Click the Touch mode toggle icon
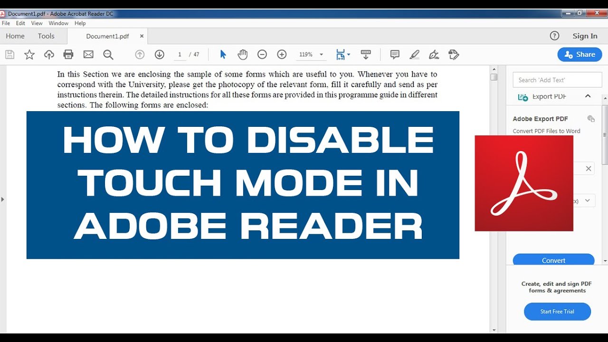Viewport: 608px width, 342px height. pos(454,55)
